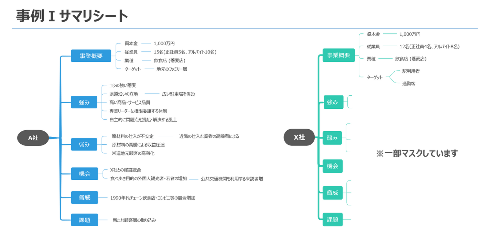Toggle the X社 機会 node selection

333,166
